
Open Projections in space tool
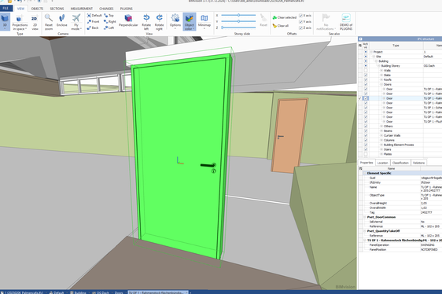point(20,22)
